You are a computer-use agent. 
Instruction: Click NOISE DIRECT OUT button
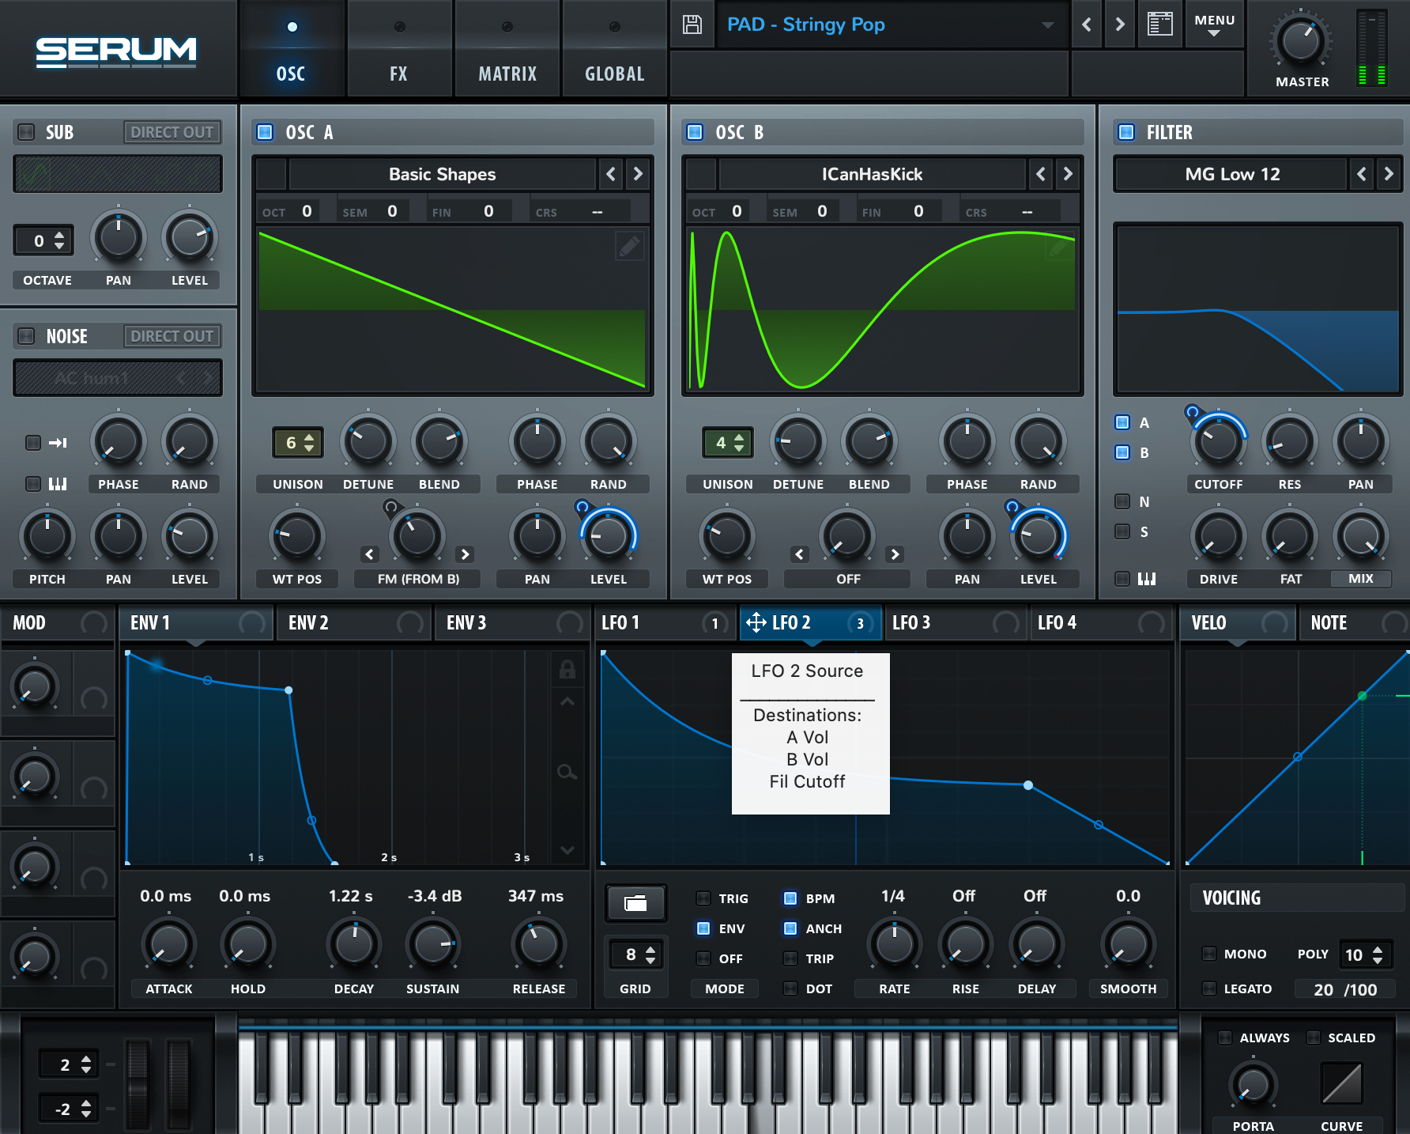click(x=172, y=336)
